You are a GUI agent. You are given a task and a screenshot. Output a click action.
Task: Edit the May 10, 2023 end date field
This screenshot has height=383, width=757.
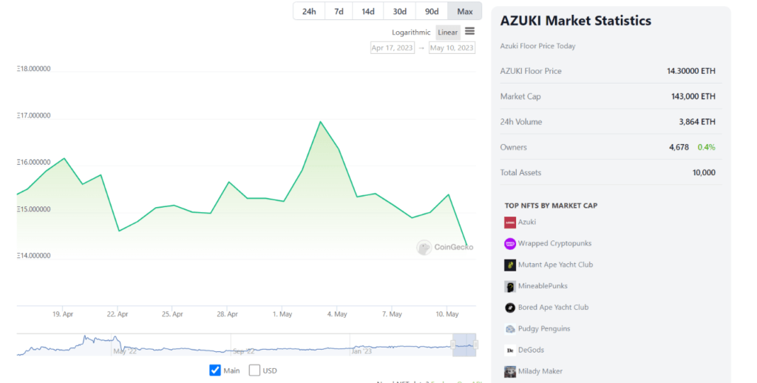tap(452, 48)
